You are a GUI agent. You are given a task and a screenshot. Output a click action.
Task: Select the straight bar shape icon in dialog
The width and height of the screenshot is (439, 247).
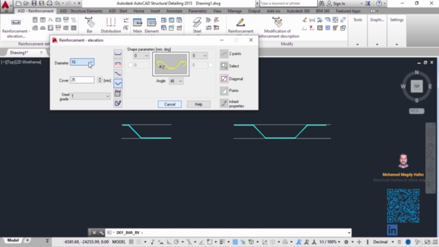(x=118, y=54)
